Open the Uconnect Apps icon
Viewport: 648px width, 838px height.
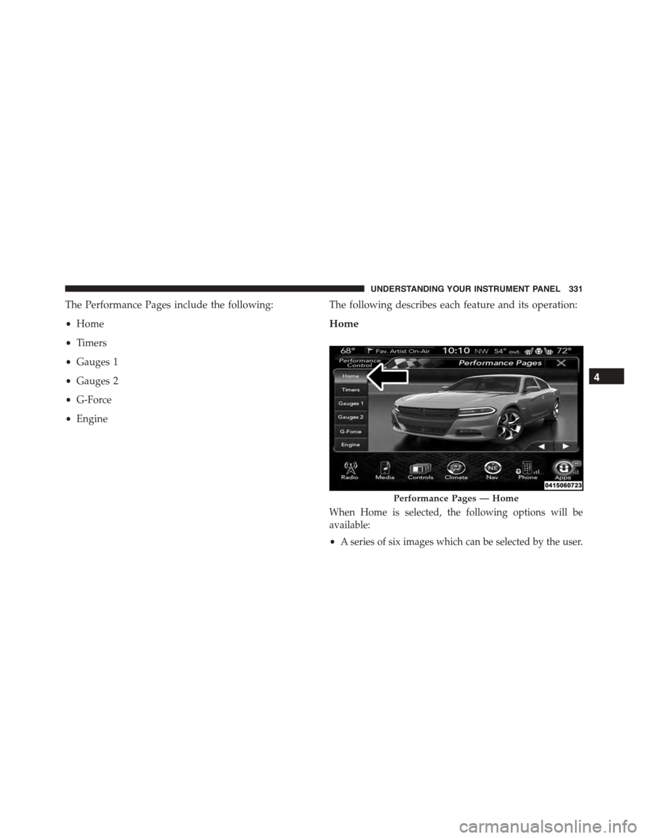click(x=563, y=470)
